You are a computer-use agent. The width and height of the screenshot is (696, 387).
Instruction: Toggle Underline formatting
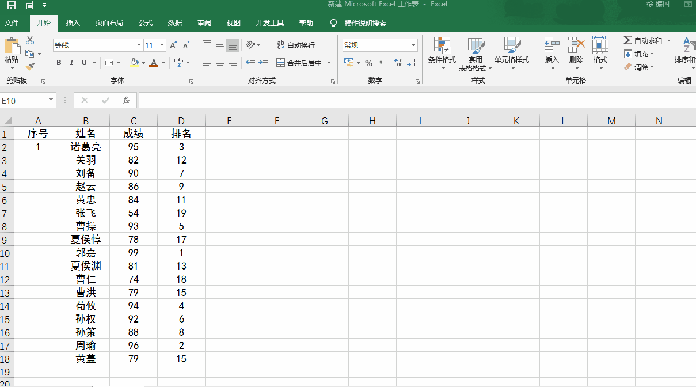tap(84, 63)
